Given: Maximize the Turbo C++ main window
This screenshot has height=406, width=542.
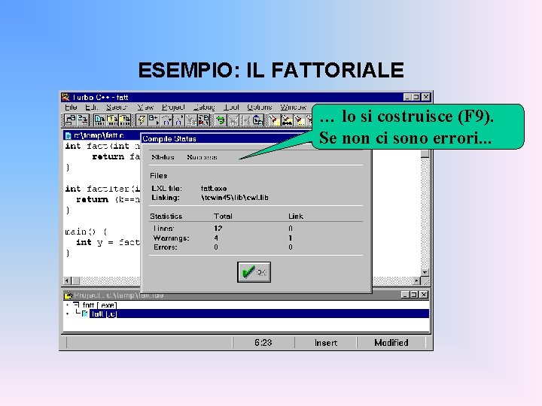Looking at the screenshot, I should click(x=416, y=97).
